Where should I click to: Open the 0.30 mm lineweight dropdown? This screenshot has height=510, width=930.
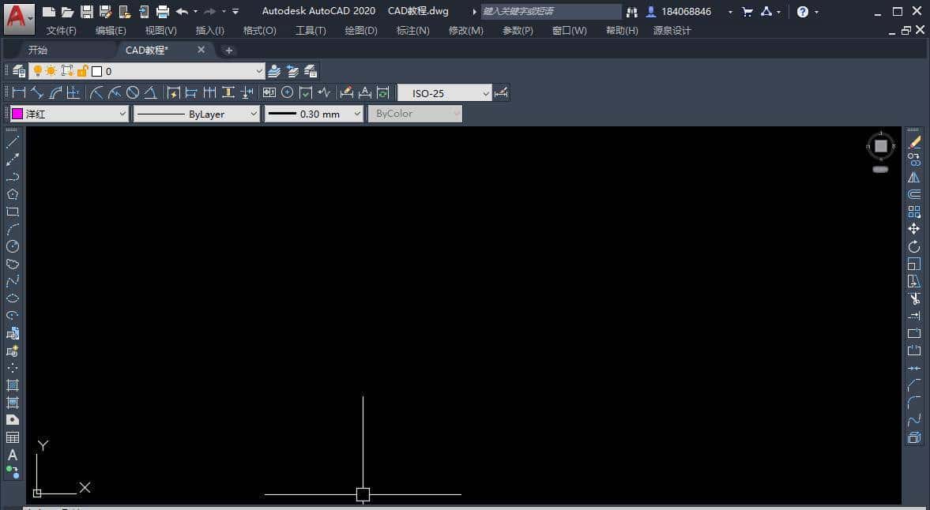point(356,114)
